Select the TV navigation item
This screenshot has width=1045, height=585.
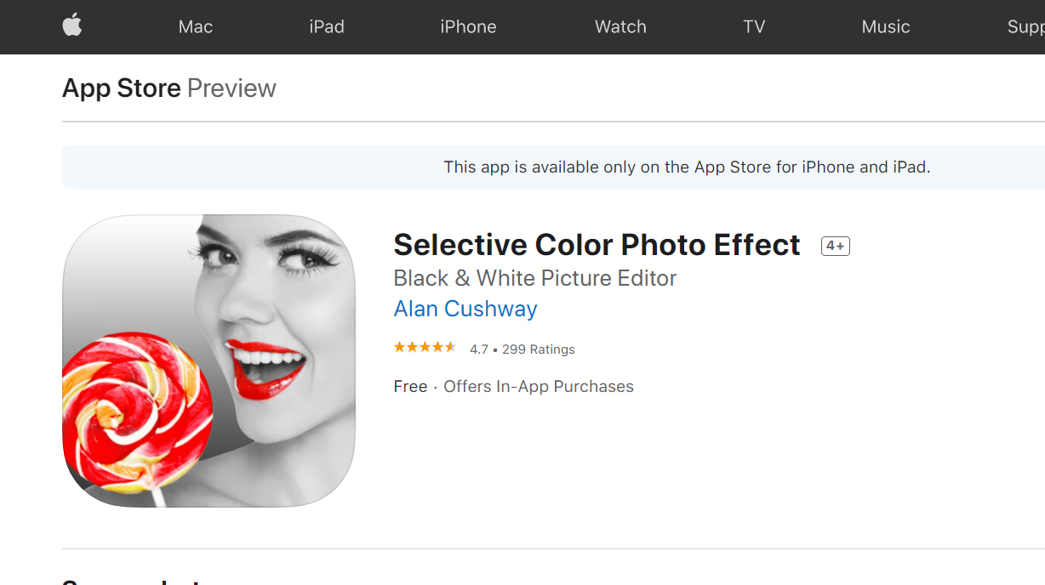(754, 26)
